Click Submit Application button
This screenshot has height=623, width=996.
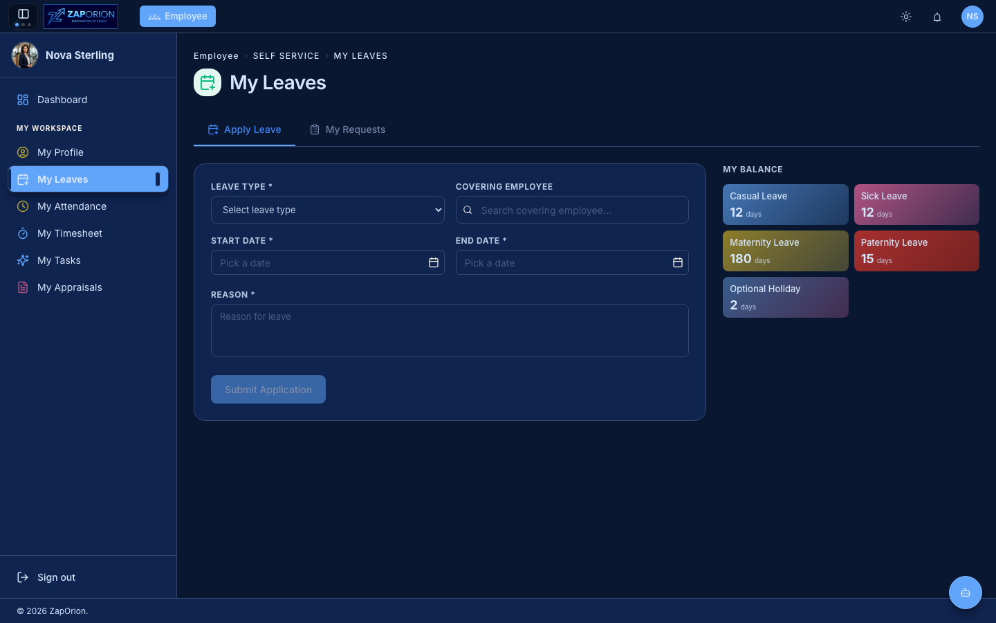point(268,389)
